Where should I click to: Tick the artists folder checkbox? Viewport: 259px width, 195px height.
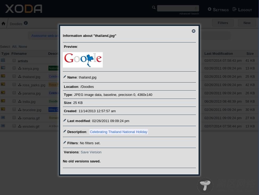(x=14, y=60)
